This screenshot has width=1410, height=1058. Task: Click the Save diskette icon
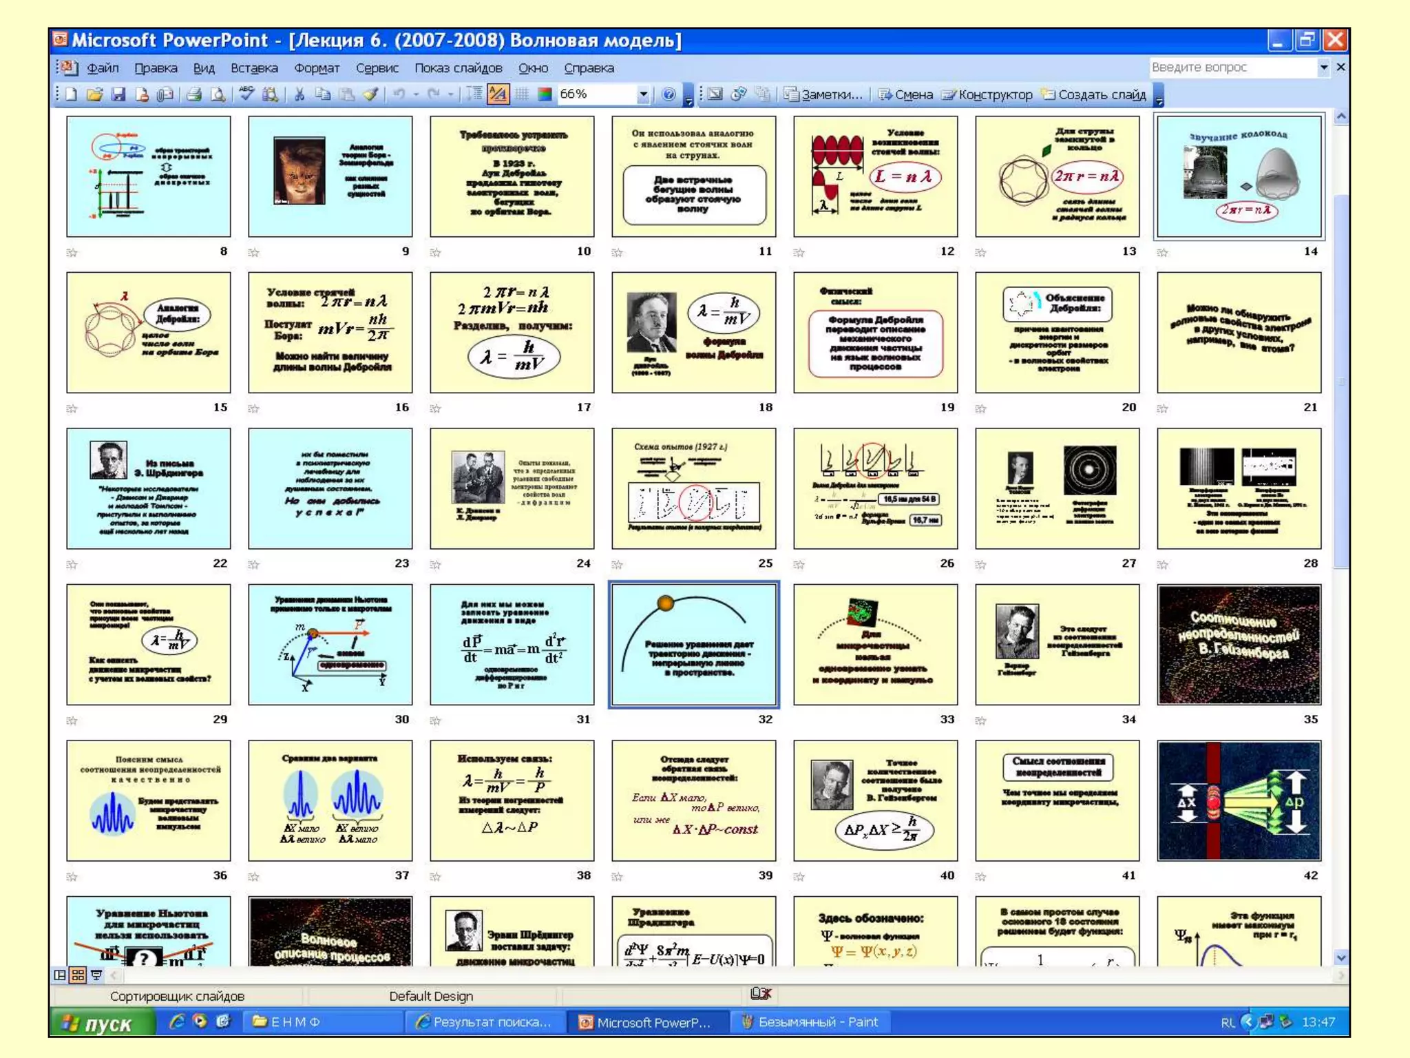[x=118, y=94]
